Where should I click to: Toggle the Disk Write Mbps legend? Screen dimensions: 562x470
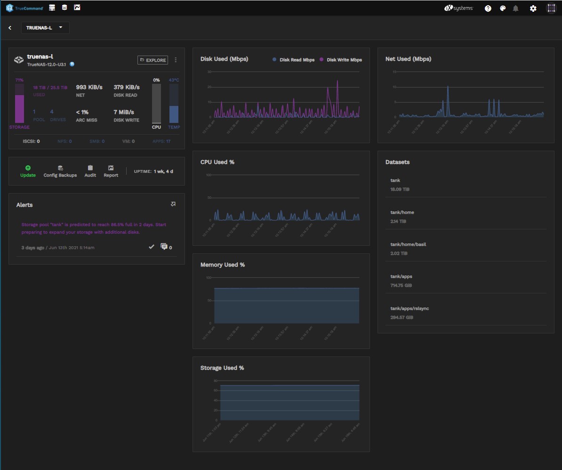pyautogui.click(x=341, y=59)
